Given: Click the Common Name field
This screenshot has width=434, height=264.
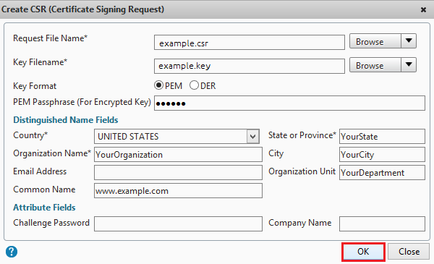Looking at the screenshot, I should pyautogui.click(x=178, y=190).
